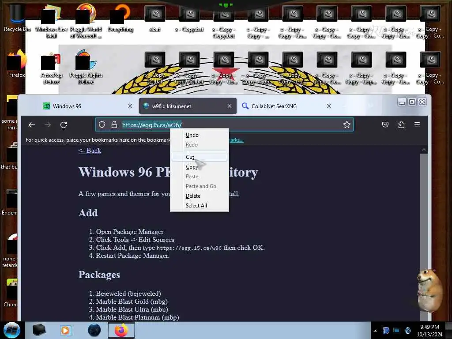This screenshot has height=339, width=452.
Task: Click the selected URL in address bar
Action: (x=152, y=125)
